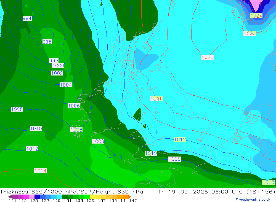Click the light pink legend swatch

click(x=32, y=196)
